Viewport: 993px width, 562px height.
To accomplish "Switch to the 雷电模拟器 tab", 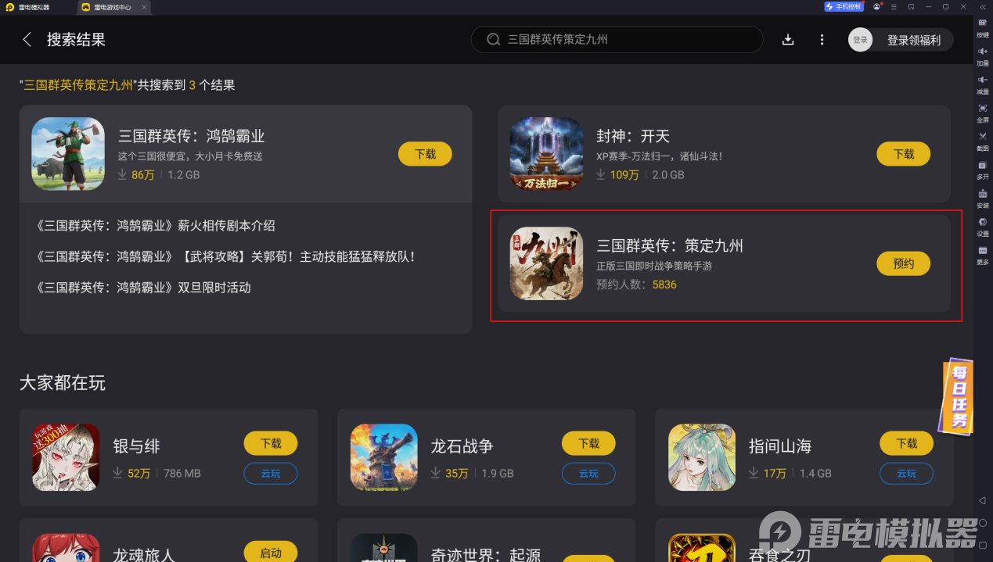I will click(x=27, y=7).
